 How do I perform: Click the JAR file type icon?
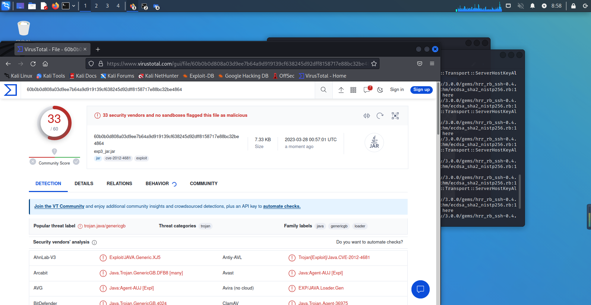pyautogui.click(x=374, y=142)
